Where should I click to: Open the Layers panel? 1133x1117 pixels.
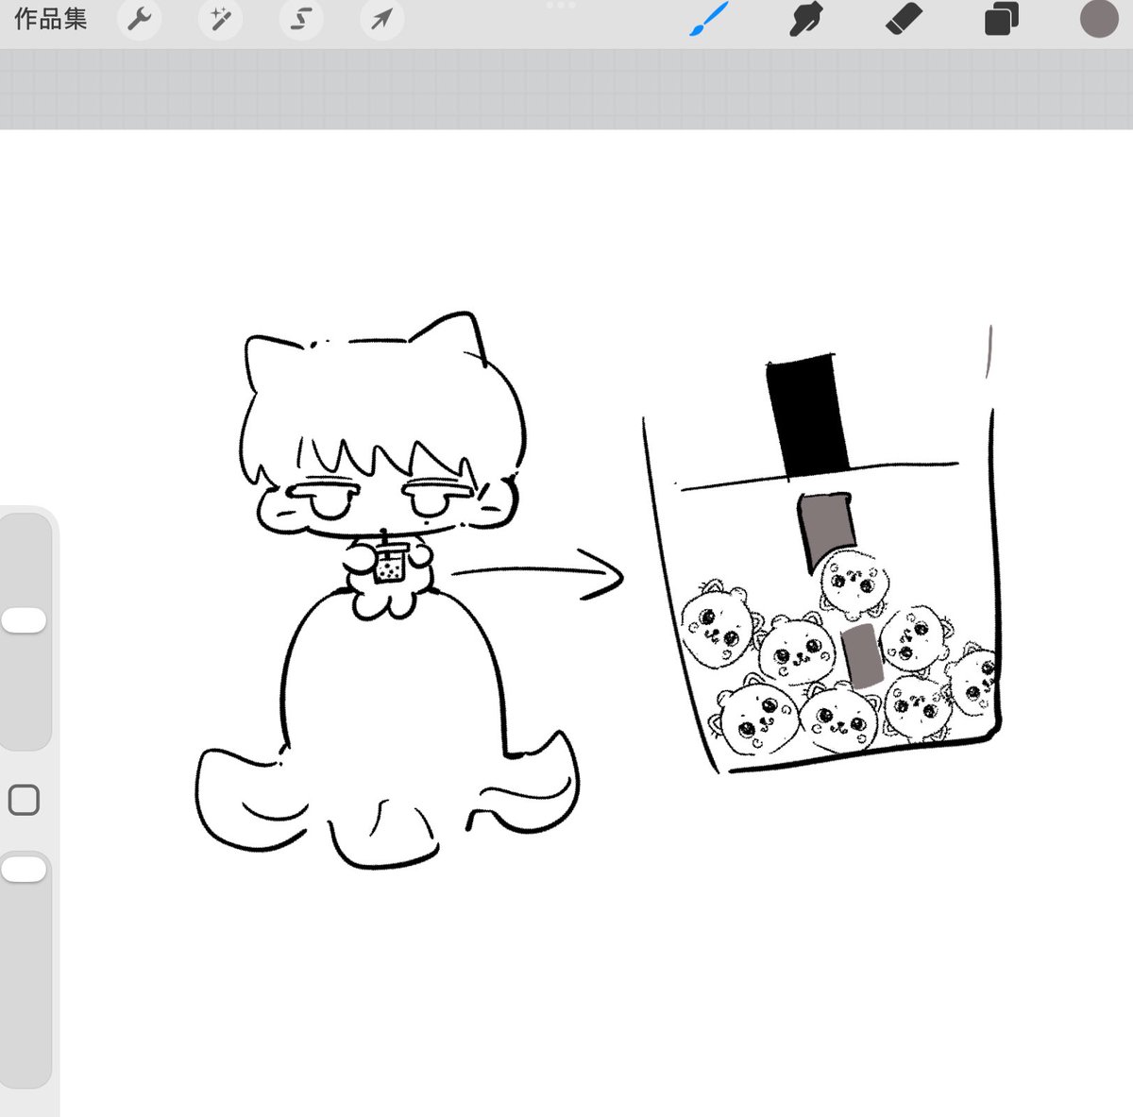[1001, 19]
